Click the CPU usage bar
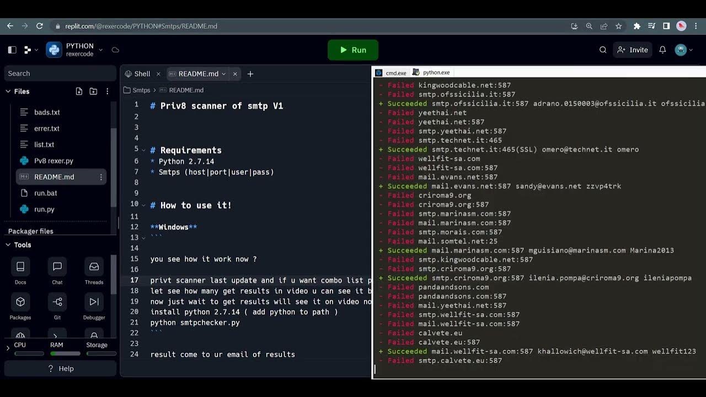Viewport: 706px width, 397px height. coord(29,353)
